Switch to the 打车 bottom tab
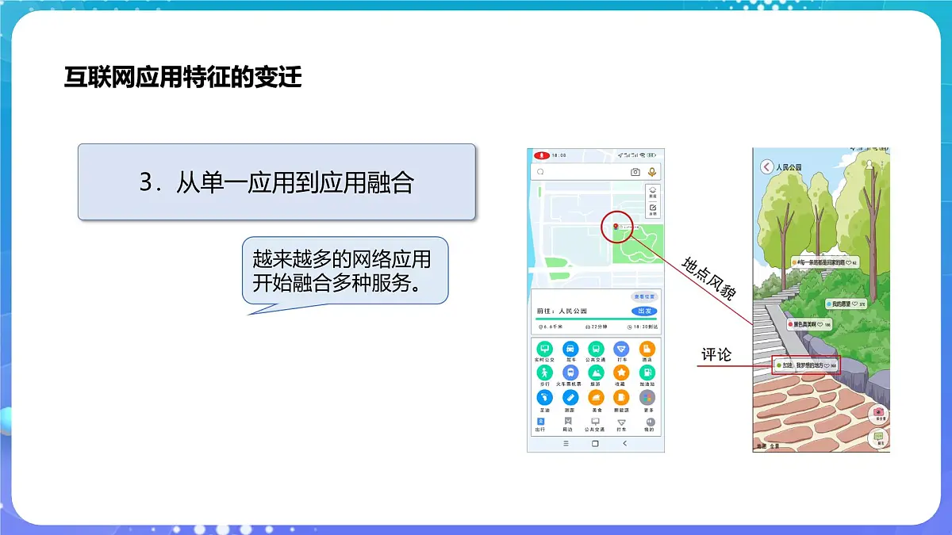The width and height of the screenshot is (952, 535). pyautogui.click(x=622, y=425)
